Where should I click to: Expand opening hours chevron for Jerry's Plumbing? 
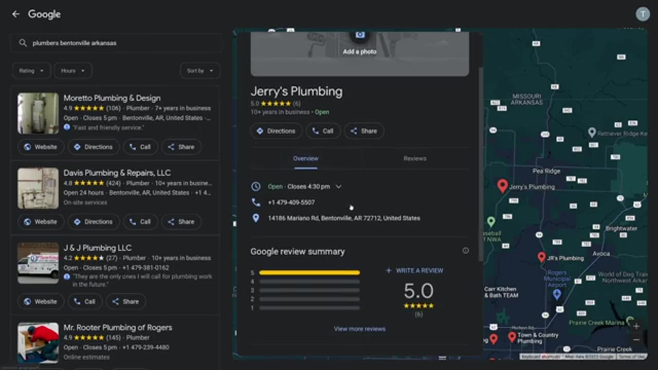[338, 187]
